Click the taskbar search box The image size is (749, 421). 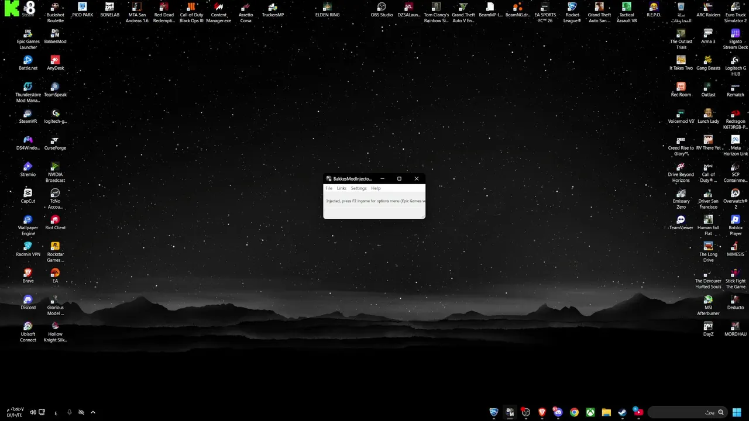point(687,412)
